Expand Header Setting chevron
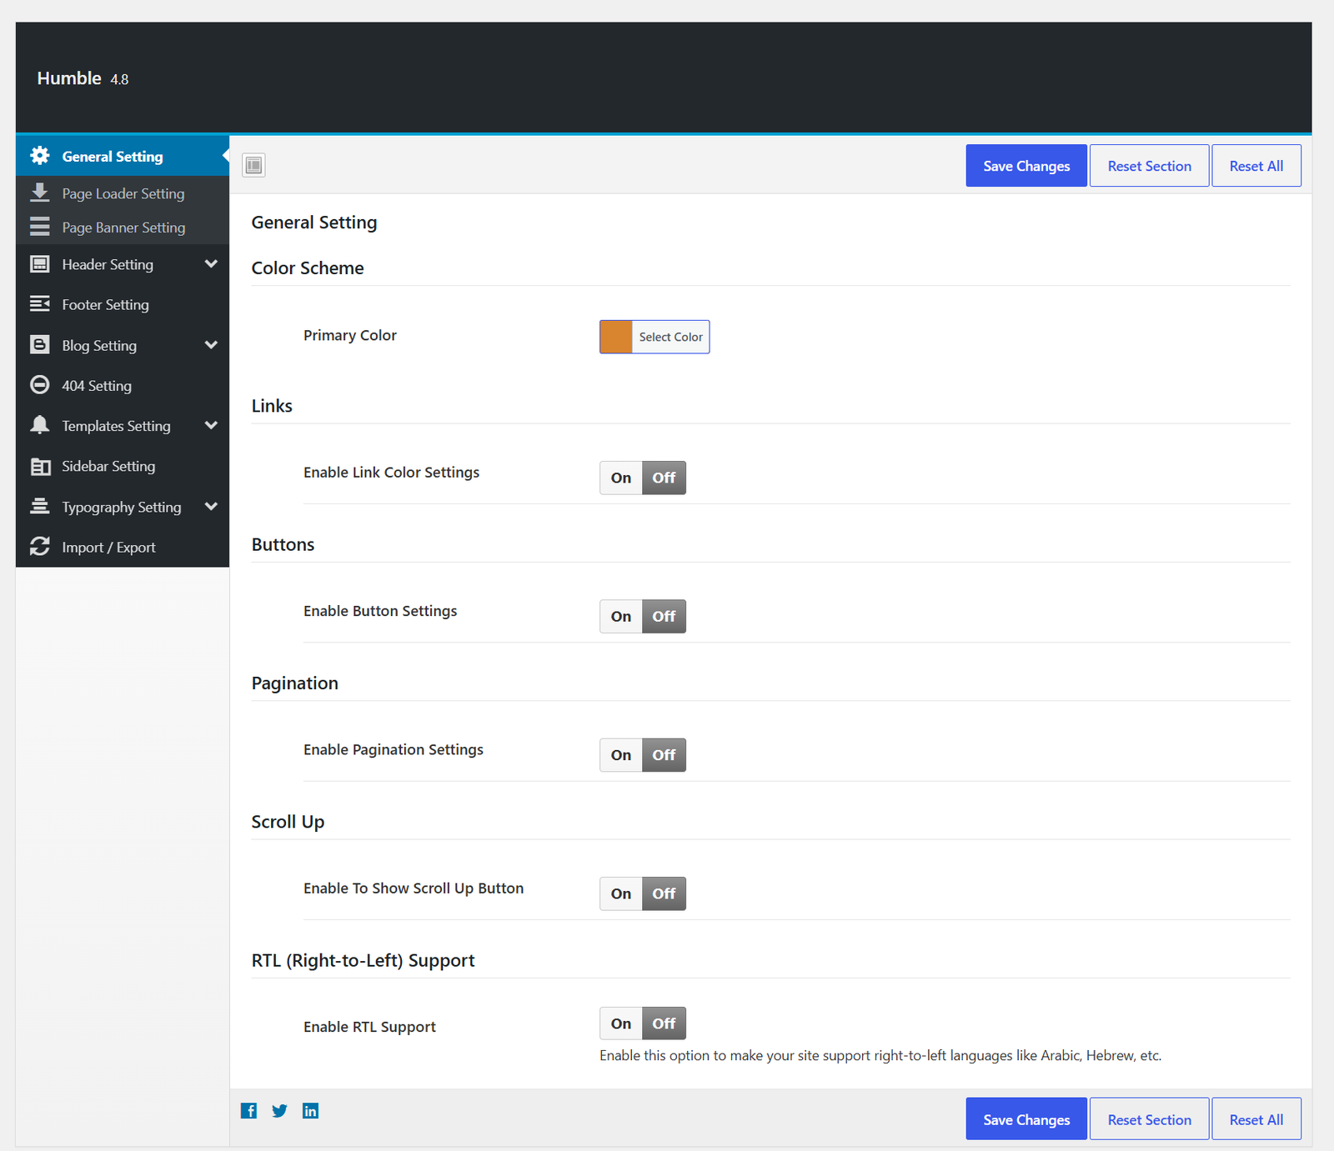Image resolution: width=1334 pixels, height=1151 pixels. coord(211,264)
